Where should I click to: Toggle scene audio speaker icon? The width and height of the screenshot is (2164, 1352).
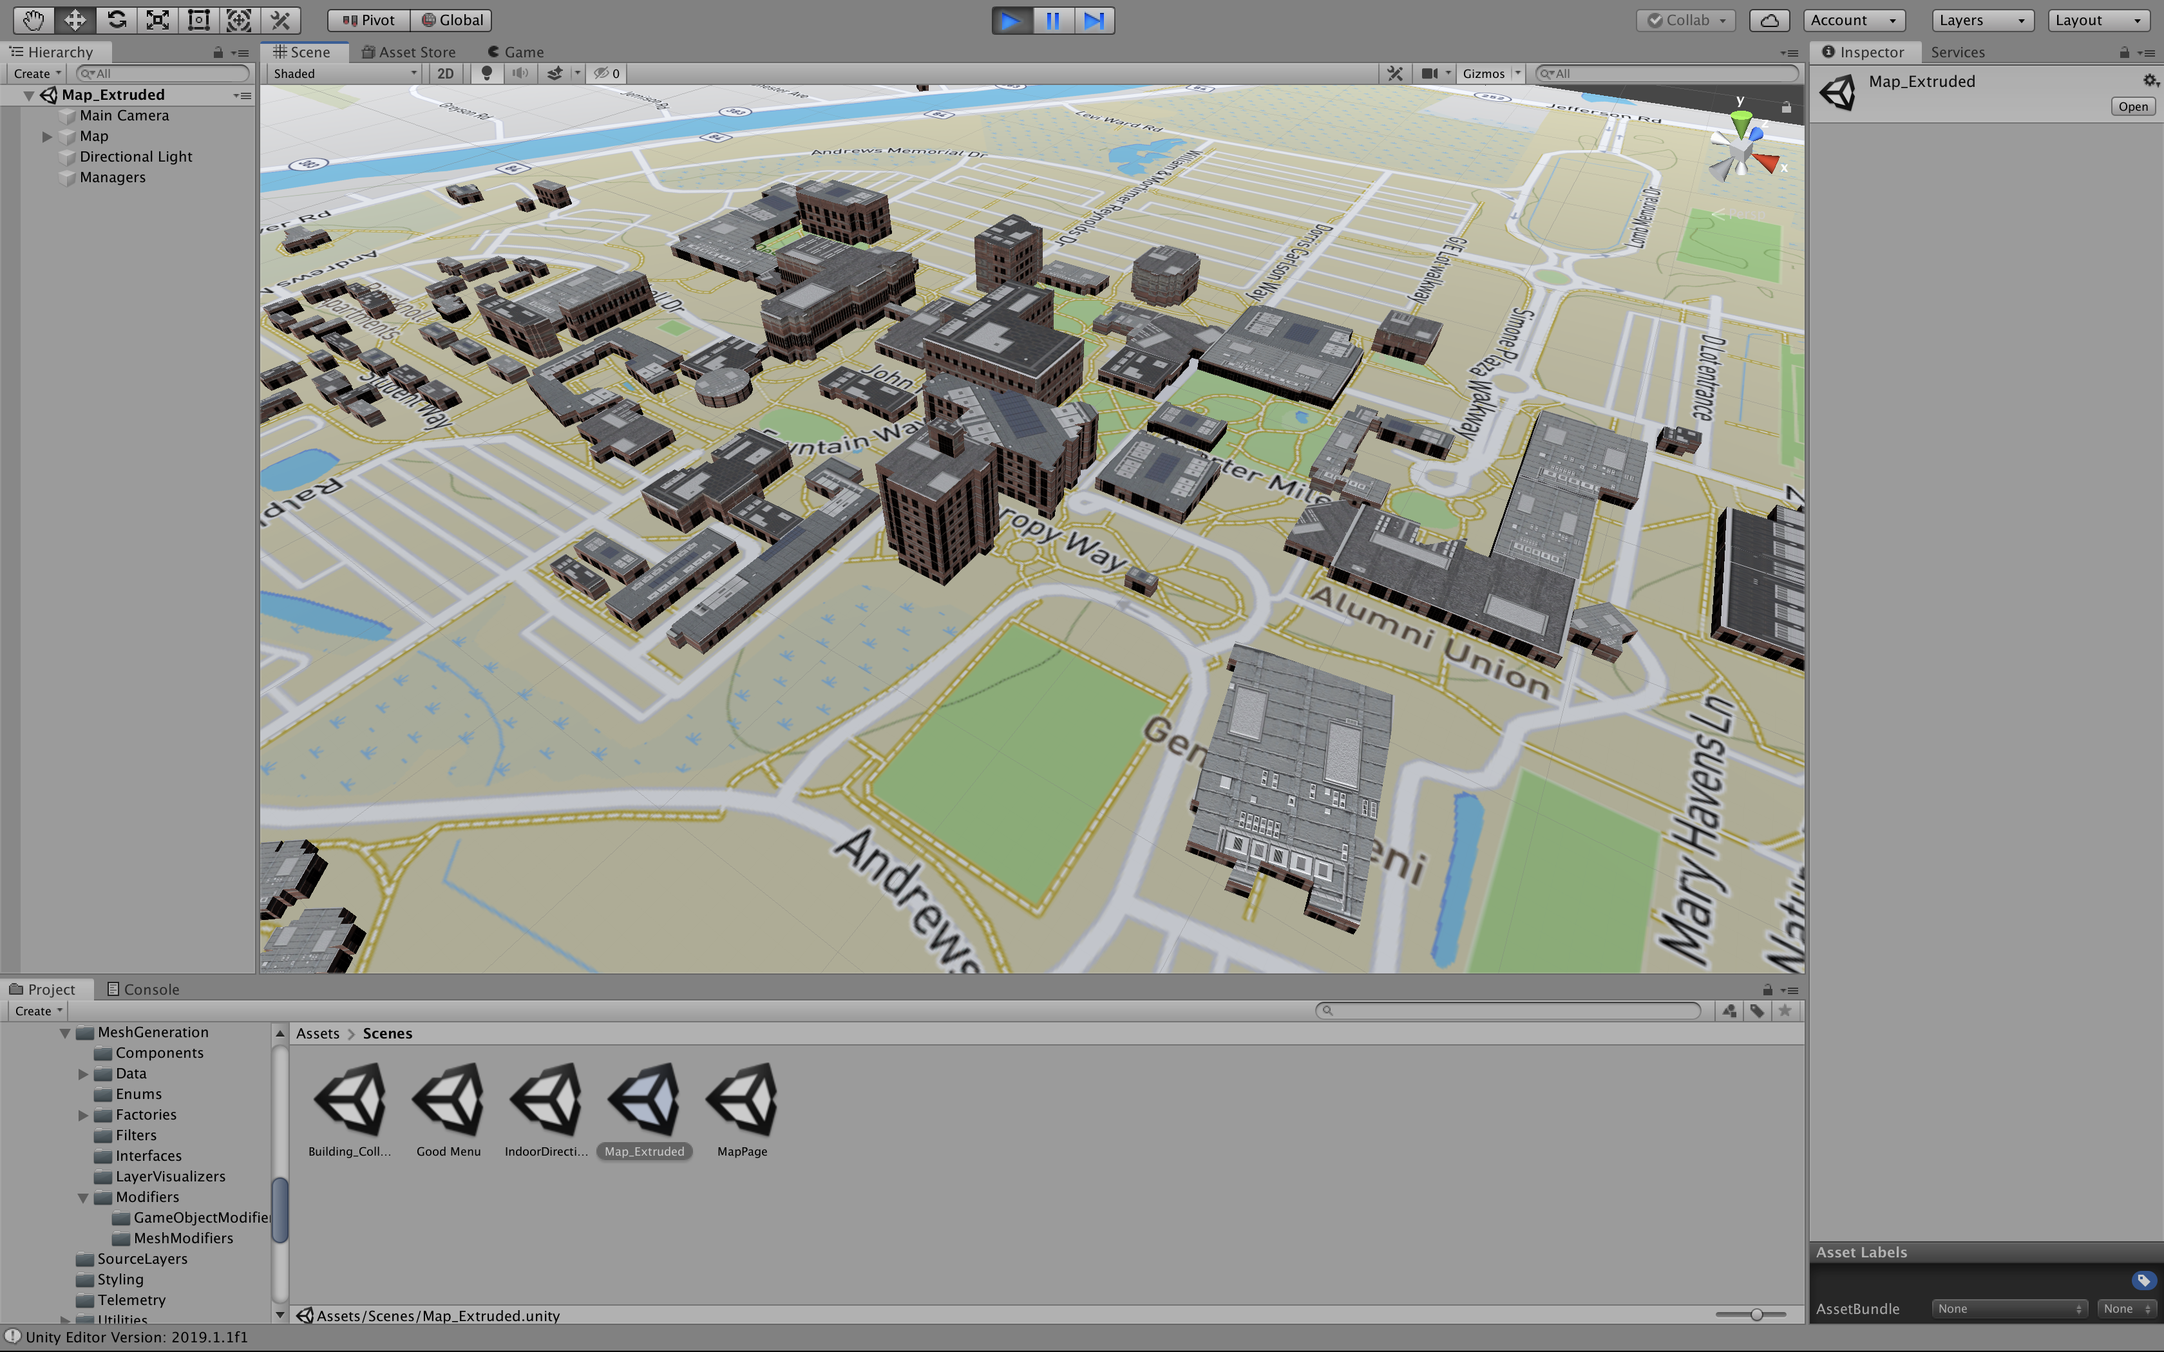[x=520, y=73]
